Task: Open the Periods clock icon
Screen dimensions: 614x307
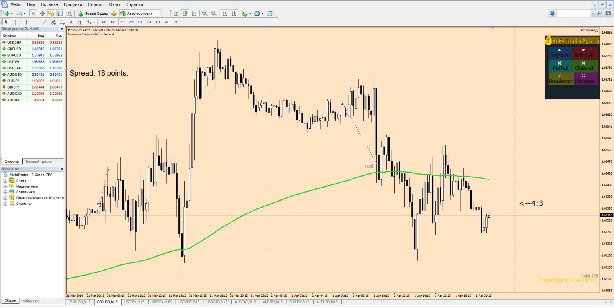Action: coord(257,13)
